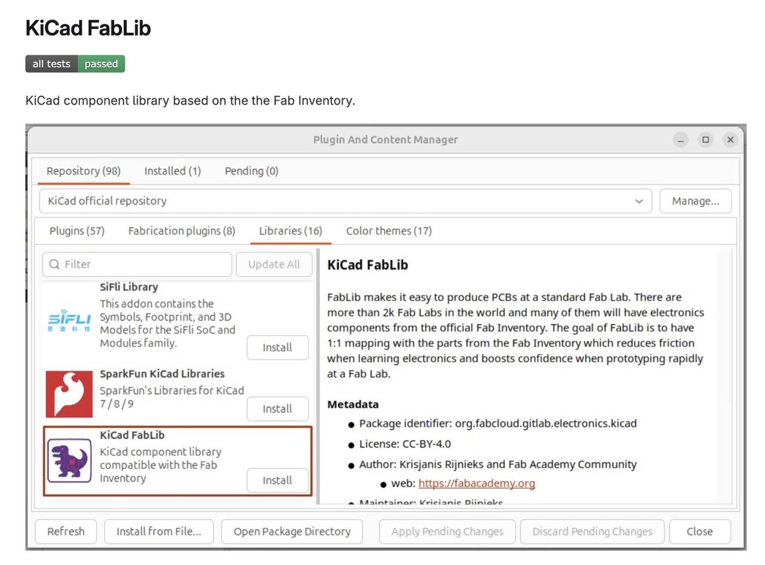Switch to the Repository (98) tab
The image size is (765, 565).
[84, 171]
